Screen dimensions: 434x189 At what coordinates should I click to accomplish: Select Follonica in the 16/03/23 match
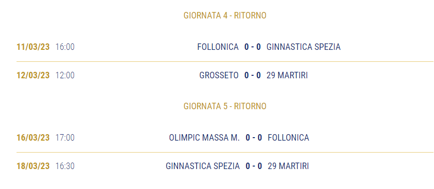(x=288, y=138)
